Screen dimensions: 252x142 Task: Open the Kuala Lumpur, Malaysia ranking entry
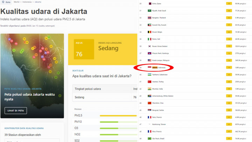161,60
